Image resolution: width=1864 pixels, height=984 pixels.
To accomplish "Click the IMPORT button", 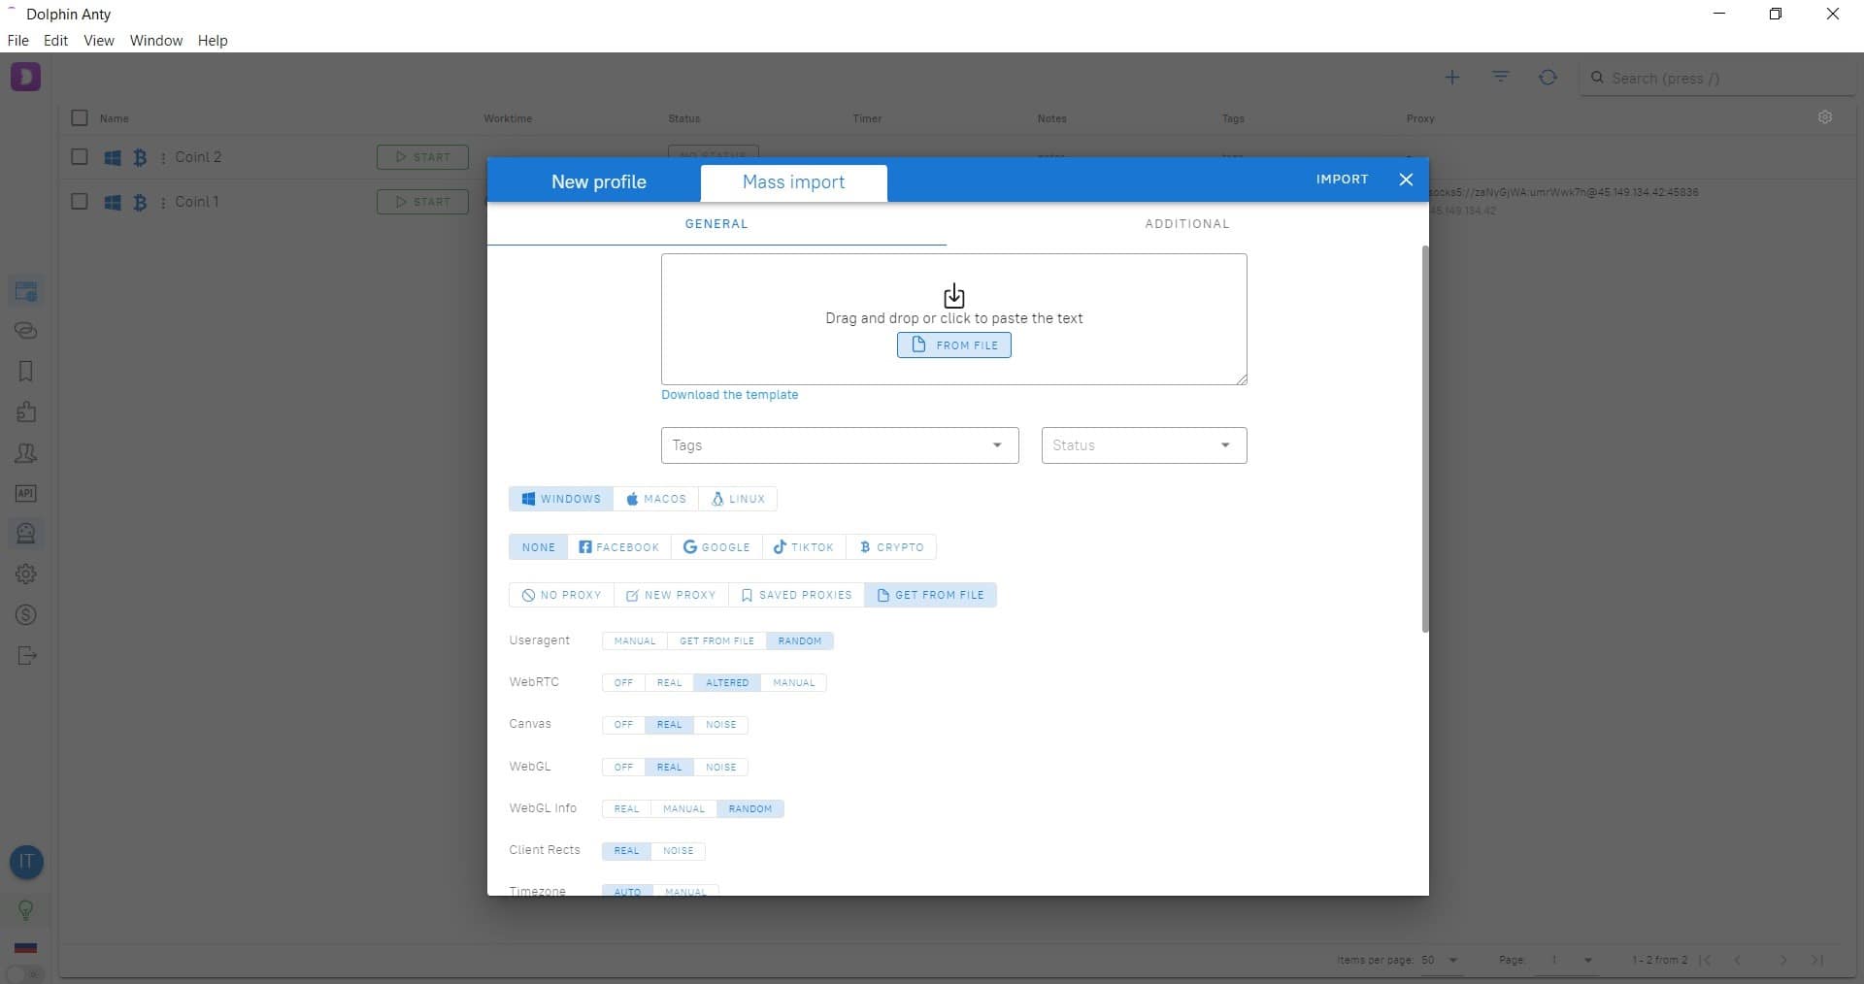I will 1342,180.
